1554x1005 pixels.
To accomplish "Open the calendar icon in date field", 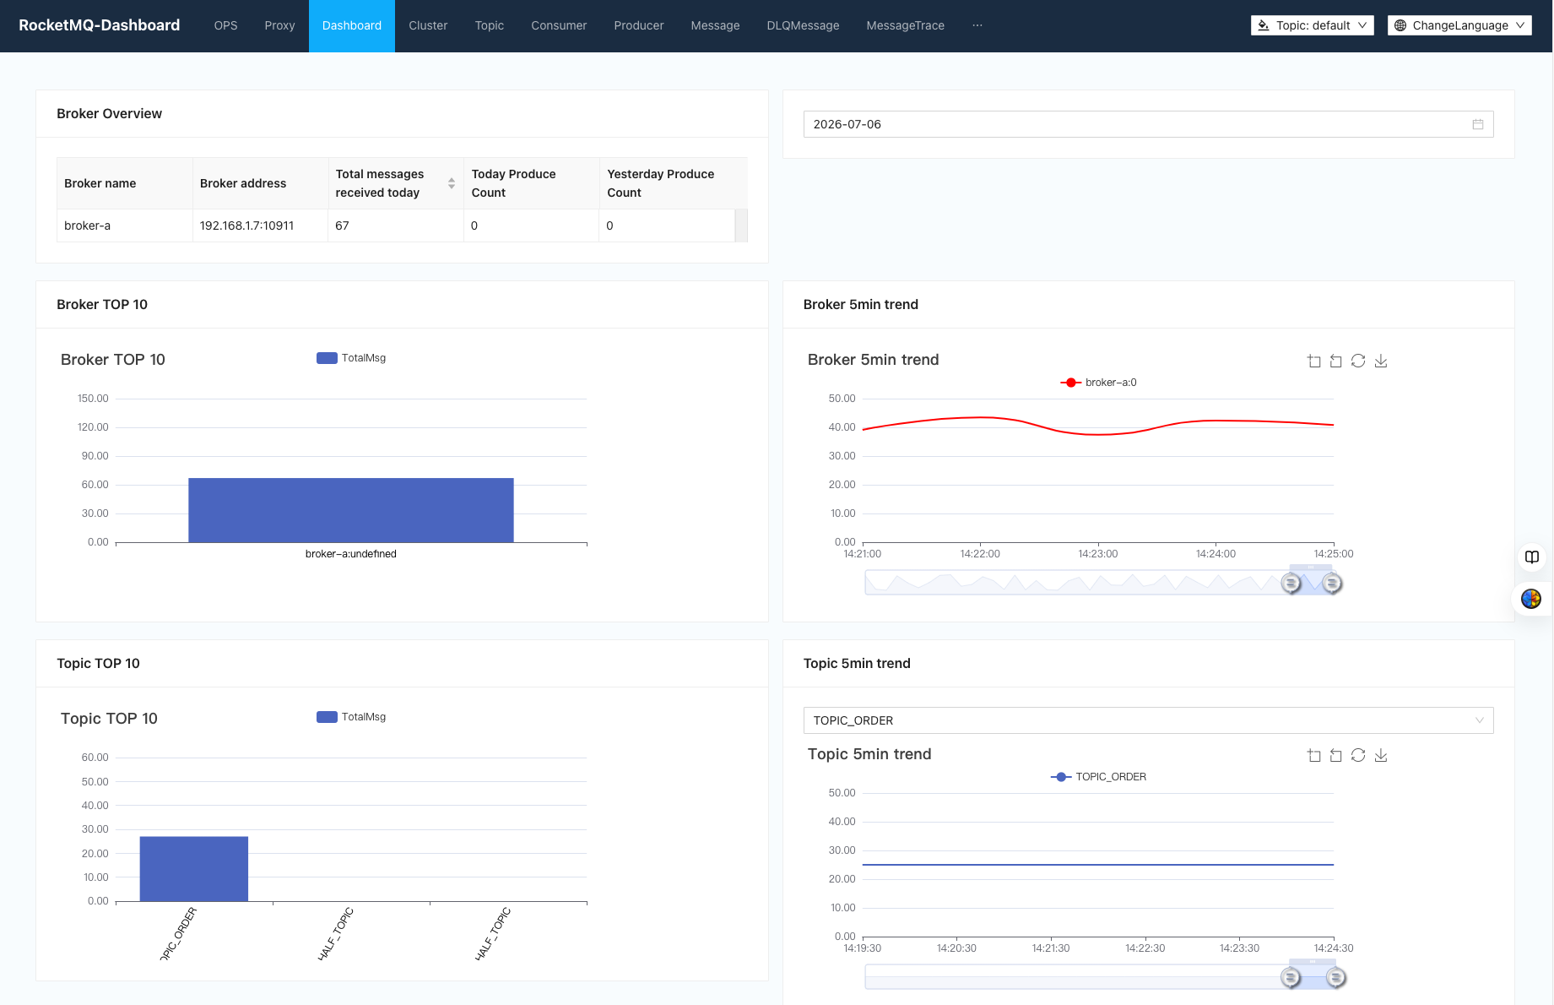I will (1478, 124).
